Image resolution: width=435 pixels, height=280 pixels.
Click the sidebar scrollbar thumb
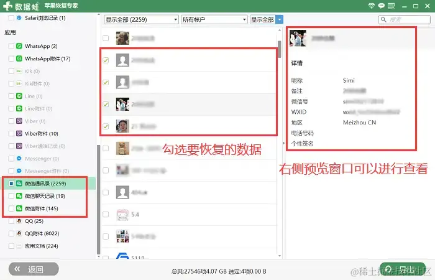[98, 200]
